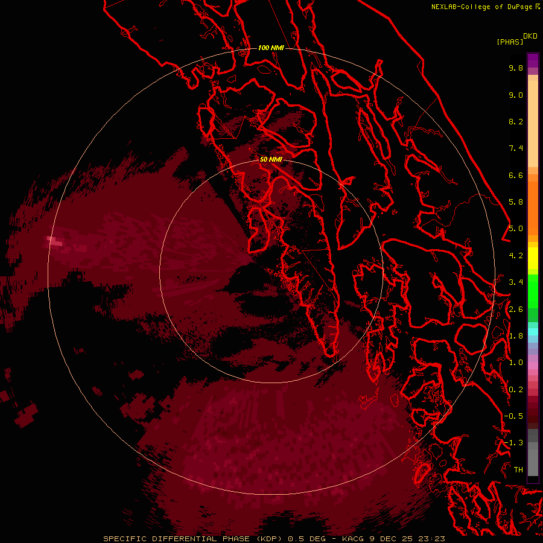Click the 50 NMI range ring label

click(271, 159)
